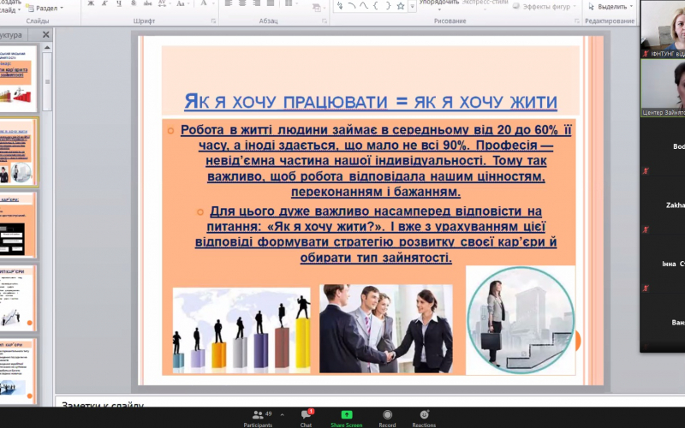Screen dimensions: 685x428
Task: Select the title slide thumbnail with charts
Action: [x=18, y=79]
